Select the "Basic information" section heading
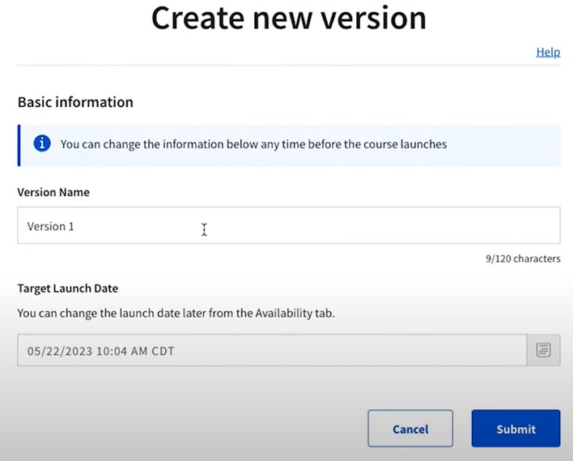Viewport: 573px width, 461px height. pyautogui.click(x=75, y=103)
